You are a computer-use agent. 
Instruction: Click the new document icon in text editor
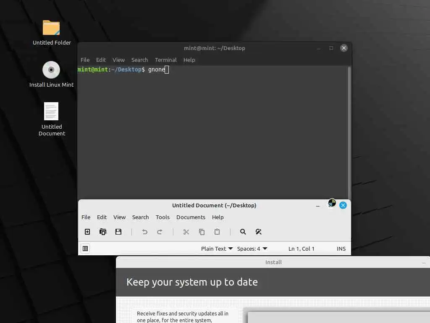(87, 232)
